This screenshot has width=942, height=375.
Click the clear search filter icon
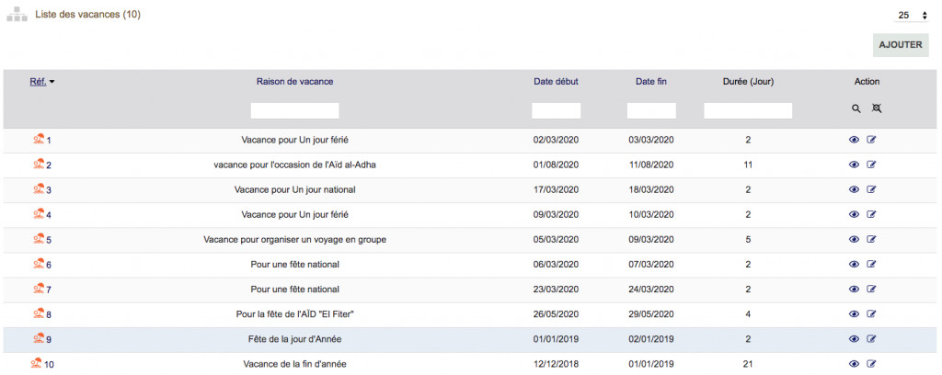(x=877, y=108)
